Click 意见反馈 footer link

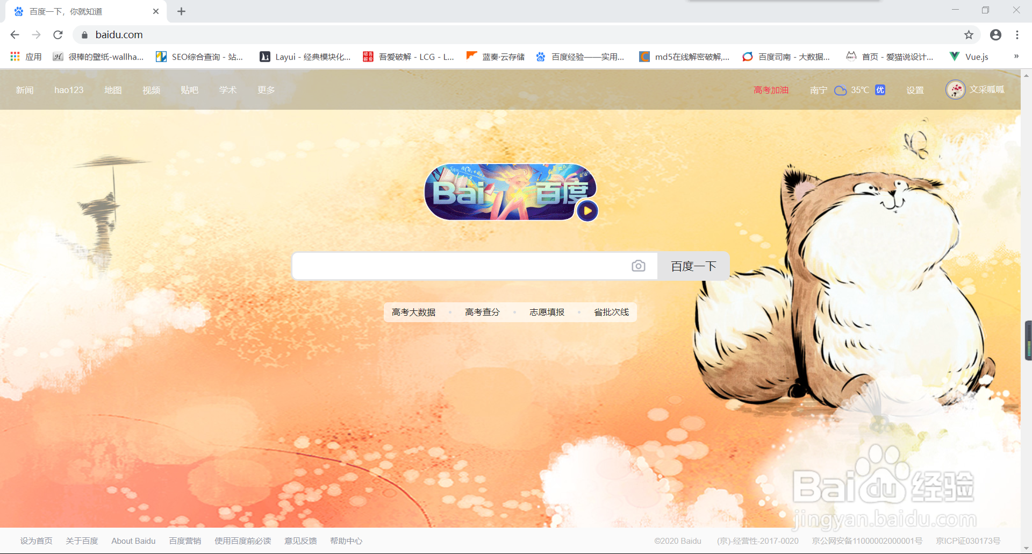coord(300,541)
